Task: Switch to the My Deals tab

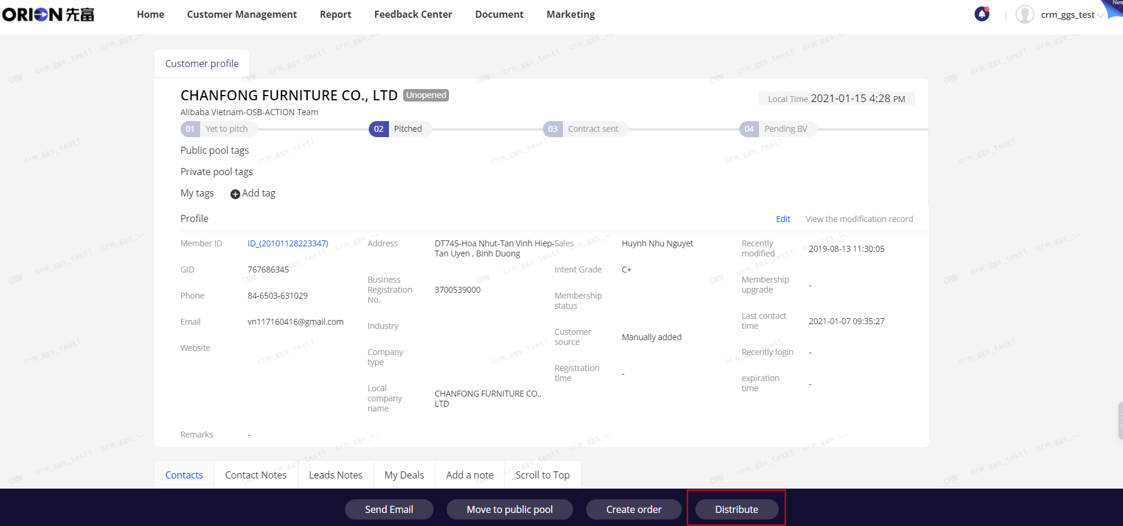Action: click(x=404, y=475)
